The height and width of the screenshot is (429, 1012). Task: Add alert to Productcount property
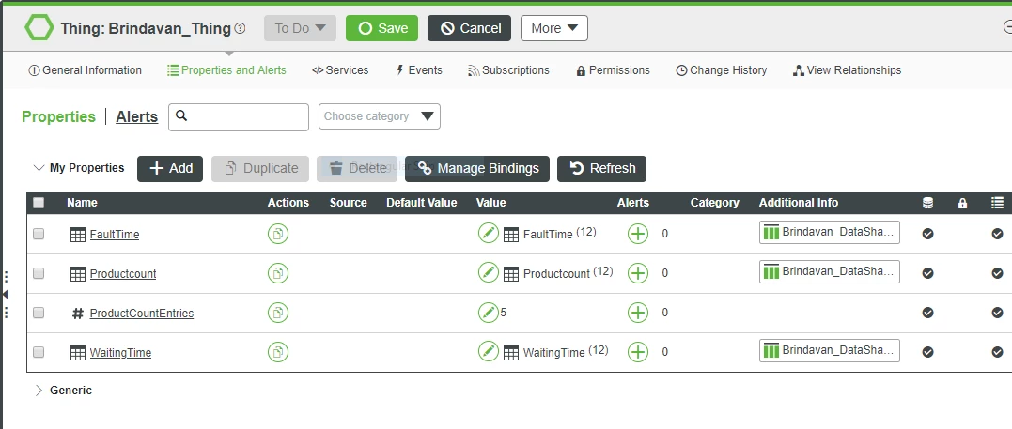click(x=638, y=273)
